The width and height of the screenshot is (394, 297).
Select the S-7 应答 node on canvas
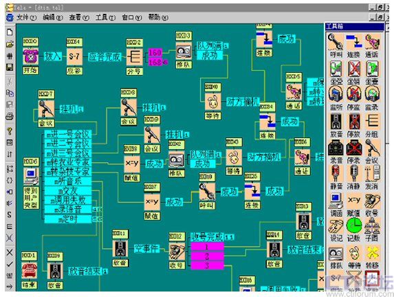[74, 56]
